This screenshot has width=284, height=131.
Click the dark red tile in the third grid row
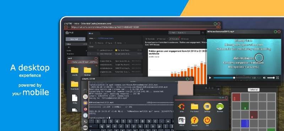click(x=254, y=115)
